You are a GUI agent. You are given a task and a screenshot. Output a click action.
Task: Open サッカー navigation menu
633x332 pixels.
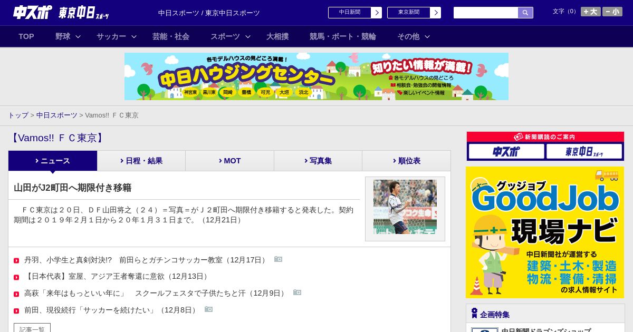[x=111, y=36]
